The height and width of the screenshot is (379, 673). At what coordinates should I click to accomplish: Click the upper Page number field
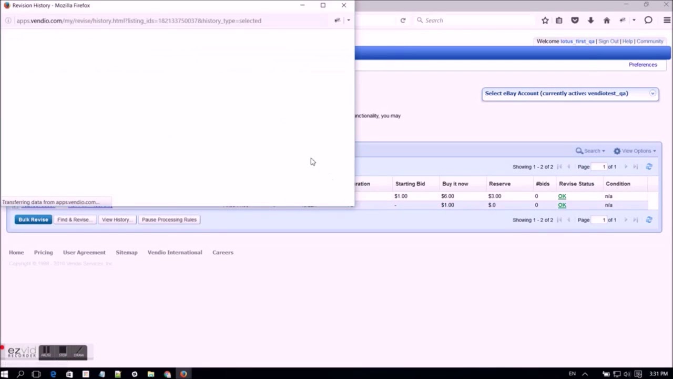[x=599, y=167]
